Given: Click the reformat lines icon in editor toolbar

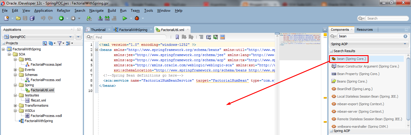Looking at the screenshot, I should coord(201,37).
